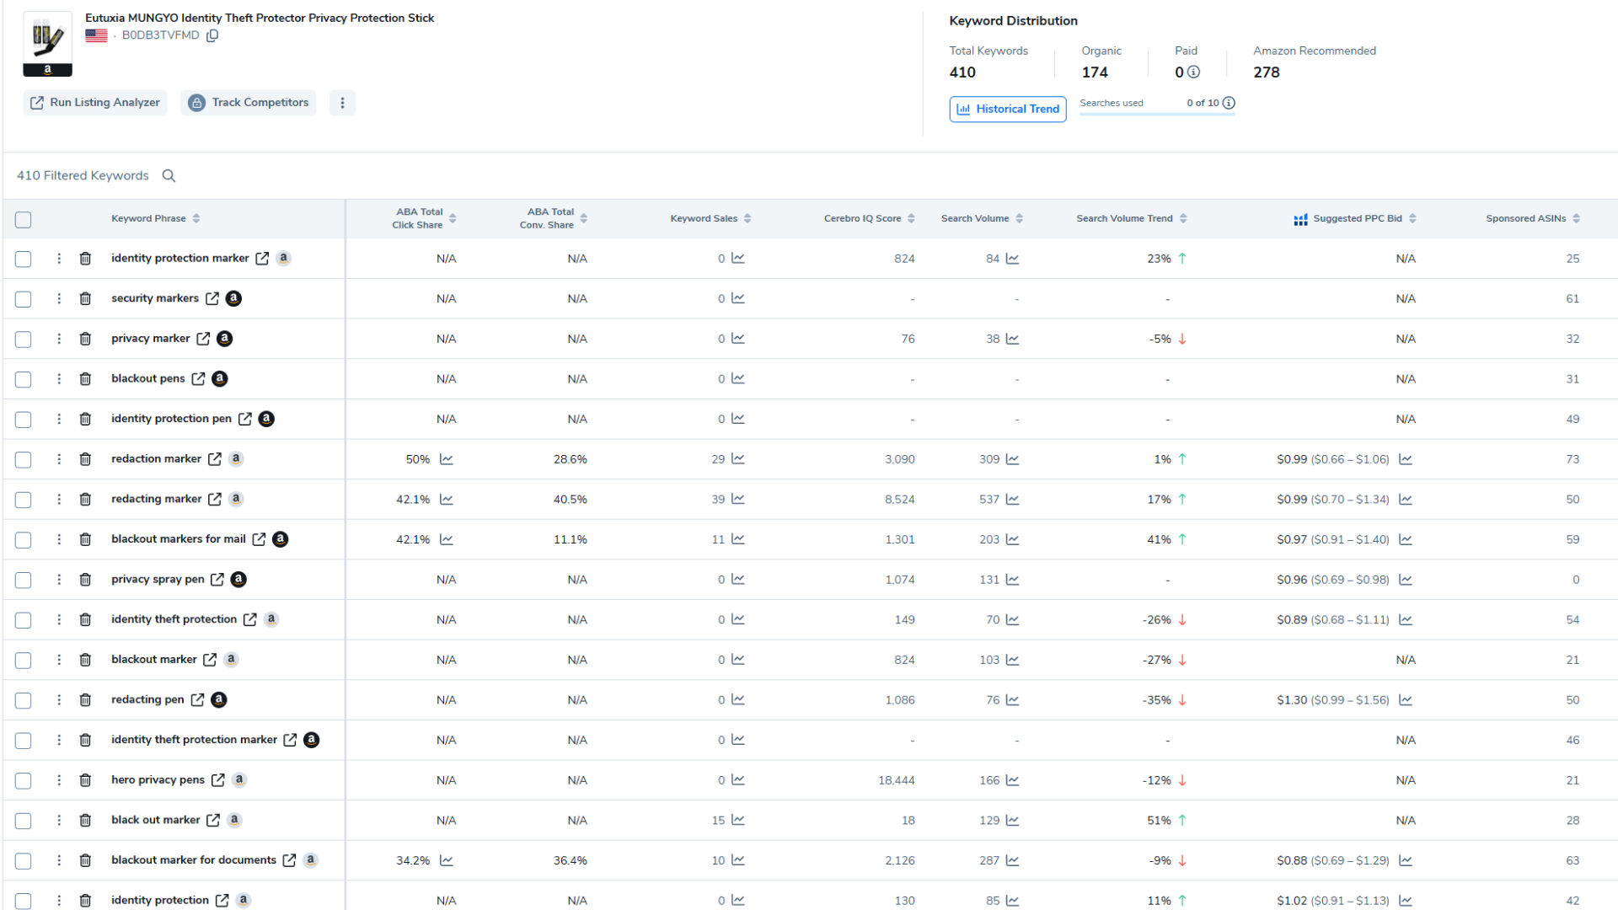Check the 'privacy marker' row checkbox
The height and width of the screenshot is (910, 1618).
[x=24, y=340]
